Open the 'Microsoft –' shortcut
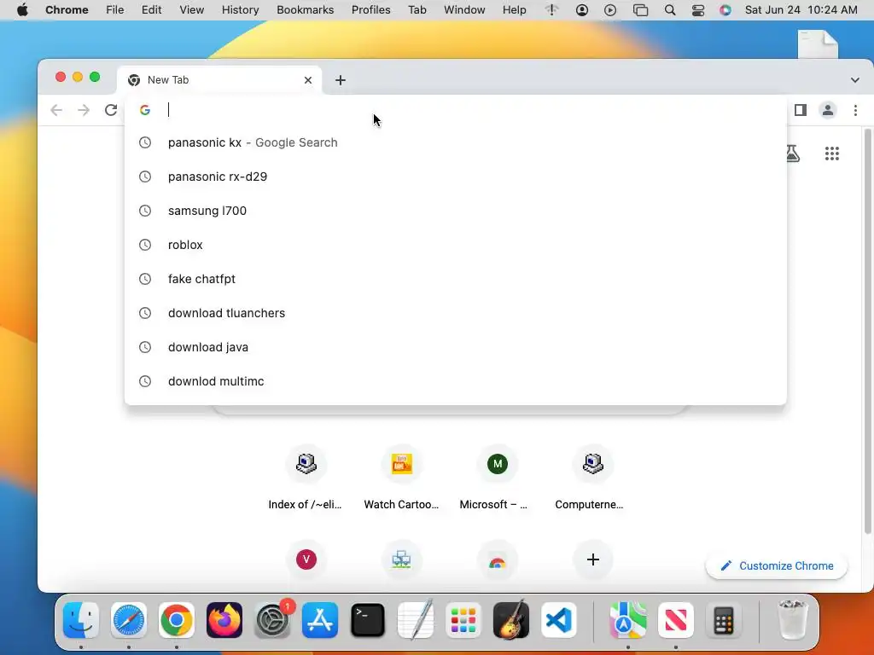 tap(498, 478)
